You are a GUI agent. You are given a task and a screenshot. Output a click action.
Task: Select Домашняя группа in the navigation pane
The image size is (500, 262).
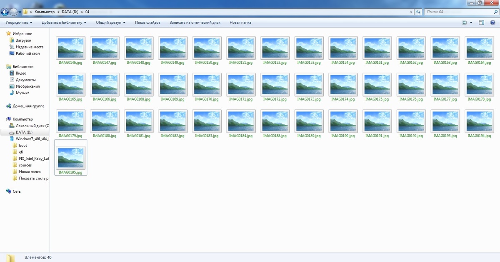click(x=28, y=106)
